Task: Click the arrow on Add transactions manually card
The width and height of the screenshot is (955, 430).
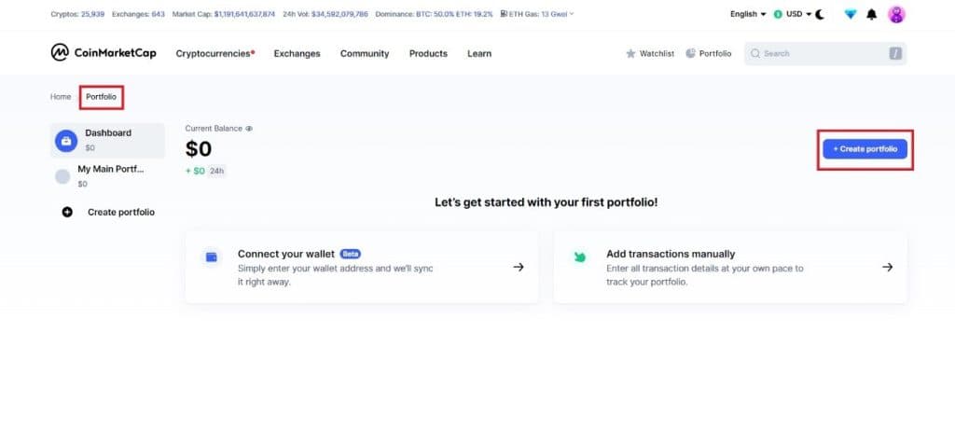Action: (888, 267)
